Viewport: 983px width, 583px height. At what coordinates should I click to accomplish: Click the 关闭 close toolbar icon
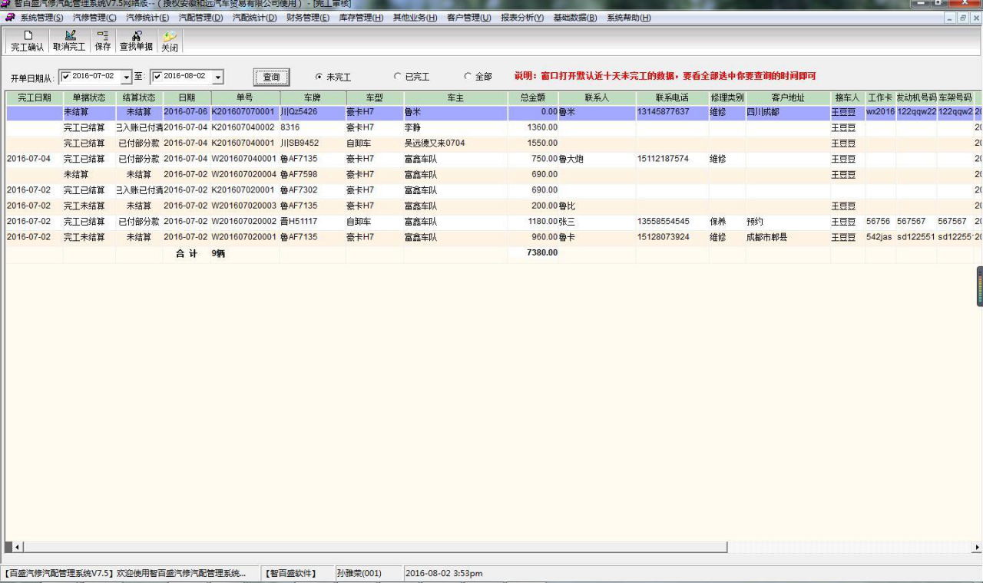tap(170, 41)
